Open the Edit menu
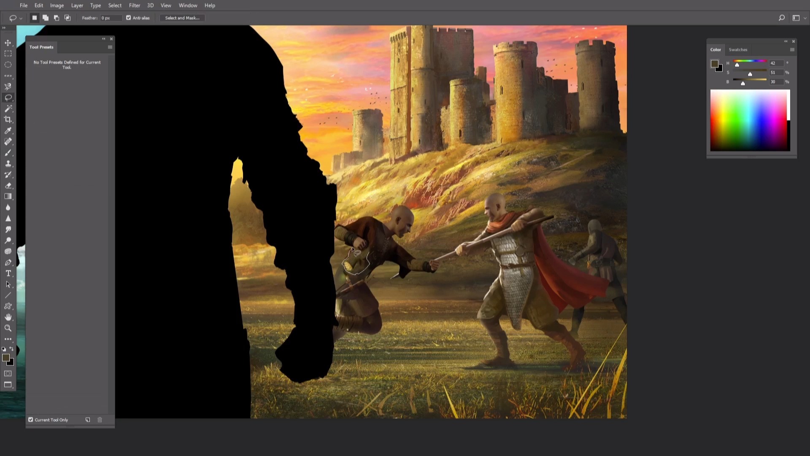This screenshot has width=810, height=456. [39, 5]
